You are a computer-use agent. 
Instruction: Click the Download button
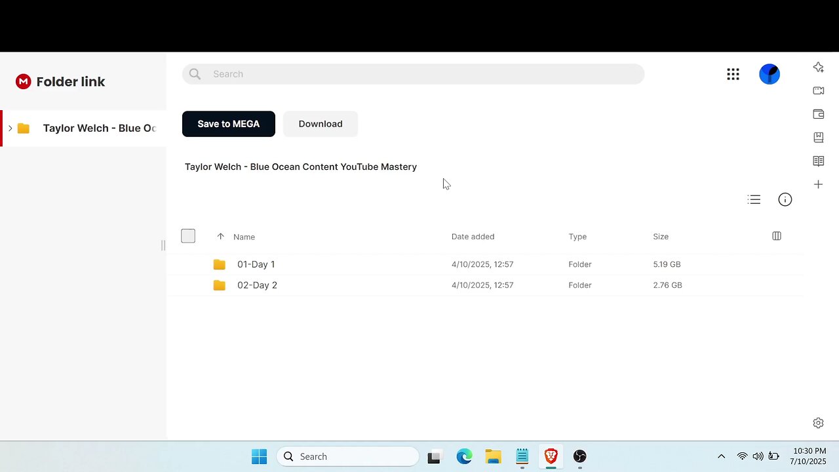[321, 124]
